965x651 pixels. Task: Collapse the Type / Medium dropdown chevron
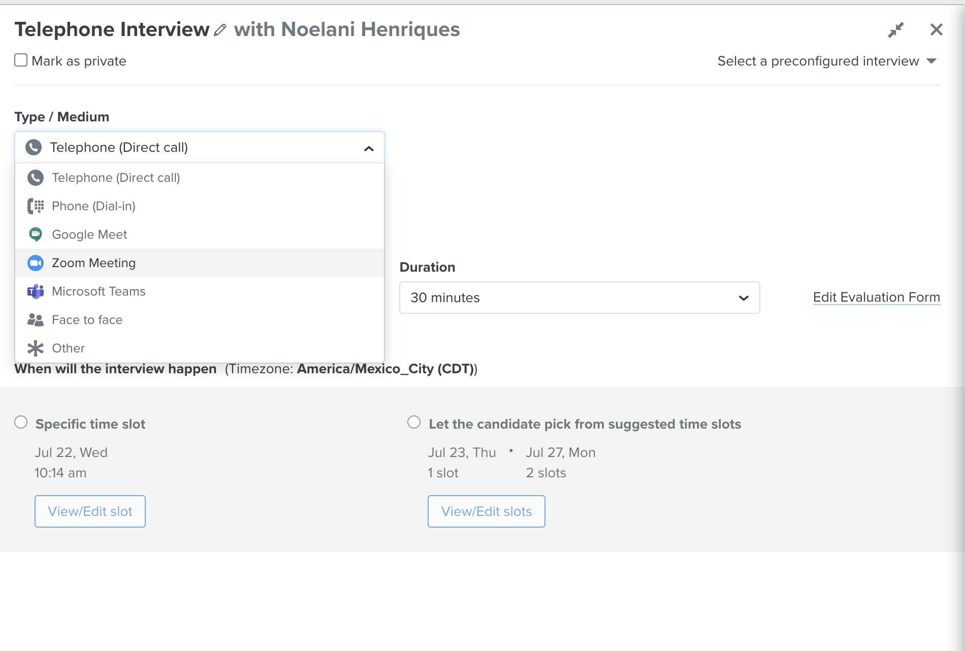point(369,148)
